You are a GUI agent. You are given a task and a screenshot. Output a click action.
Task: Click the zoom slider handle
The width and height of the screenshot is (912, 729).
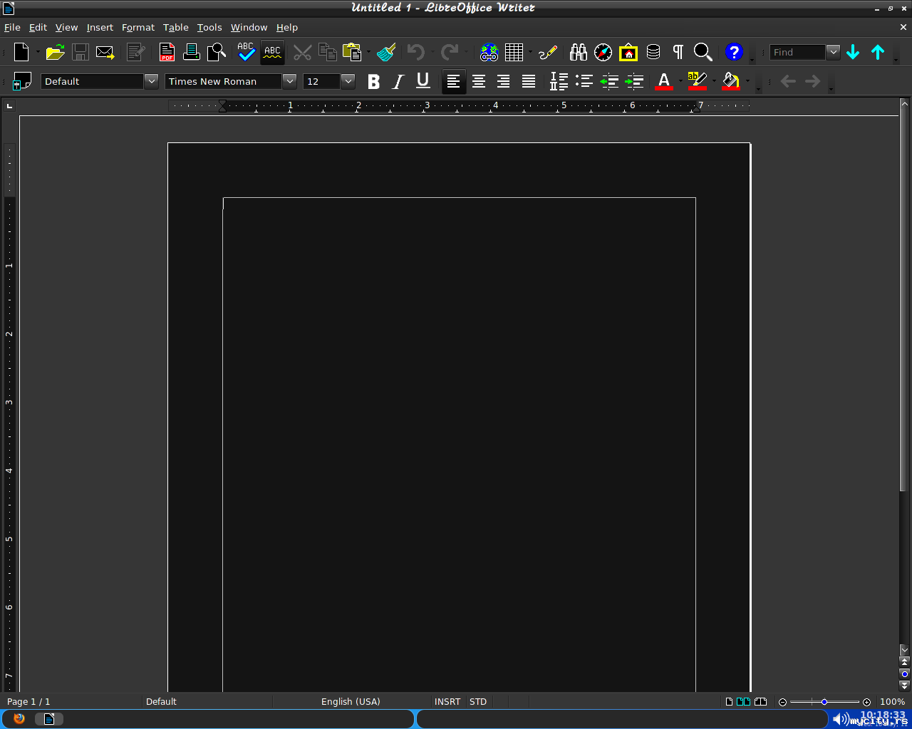(x=824, y=702)
